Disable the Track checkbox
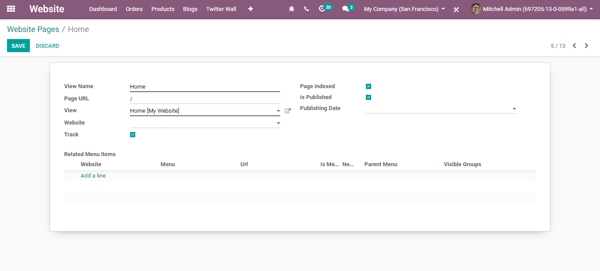The image size is (600, 271). 133,135
